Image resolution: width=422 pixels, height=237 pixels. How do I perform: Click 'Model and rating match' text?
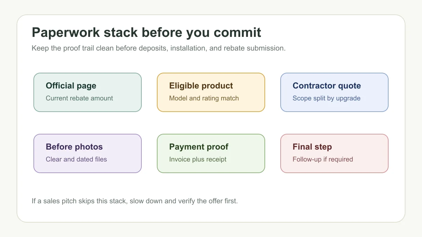click(204, 98)
